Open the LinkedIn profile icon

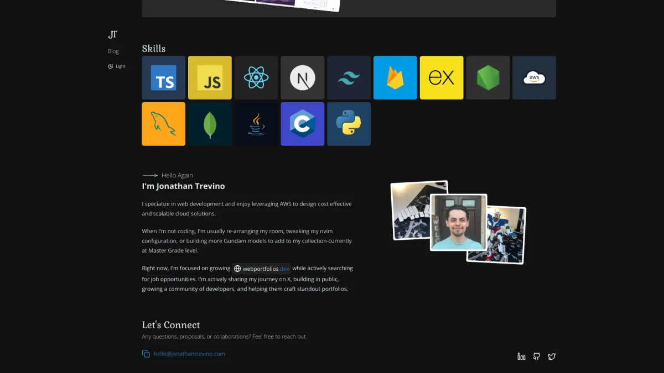pos(521,356)
